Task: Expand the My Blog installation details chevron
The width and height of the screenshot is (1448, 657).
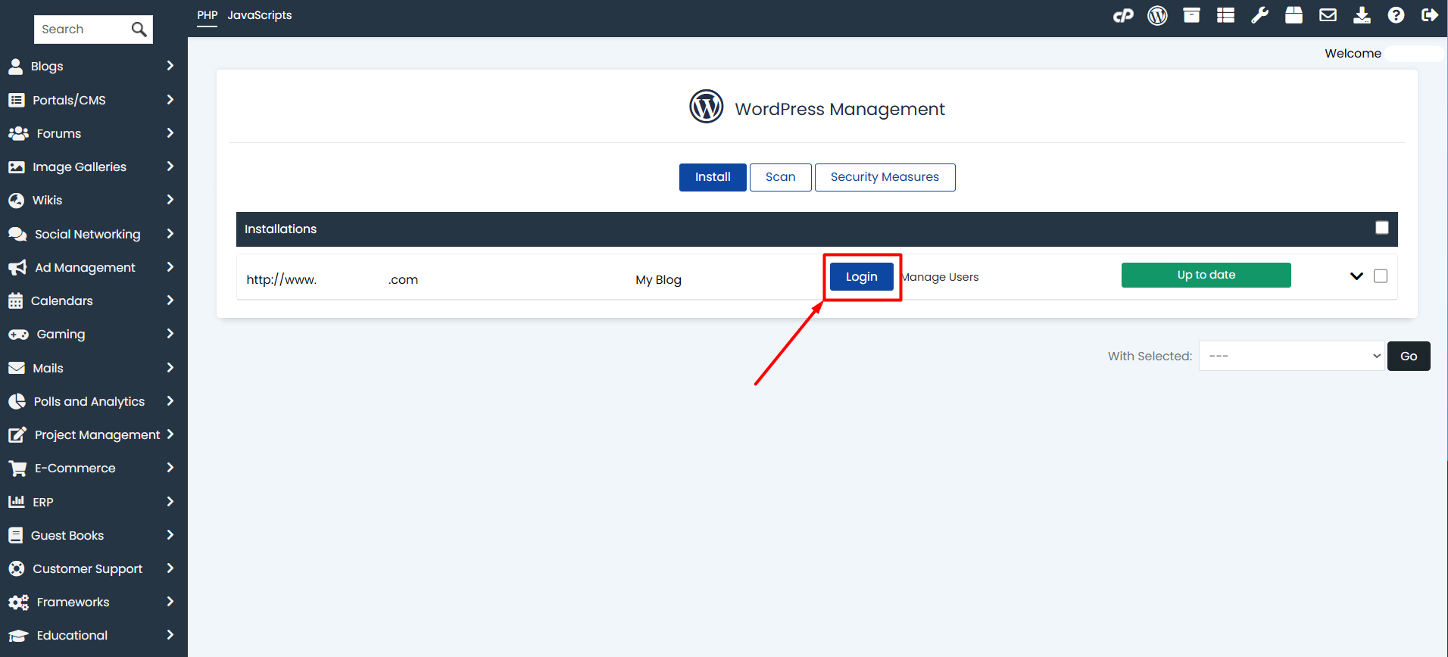Action: point(1356,276)
